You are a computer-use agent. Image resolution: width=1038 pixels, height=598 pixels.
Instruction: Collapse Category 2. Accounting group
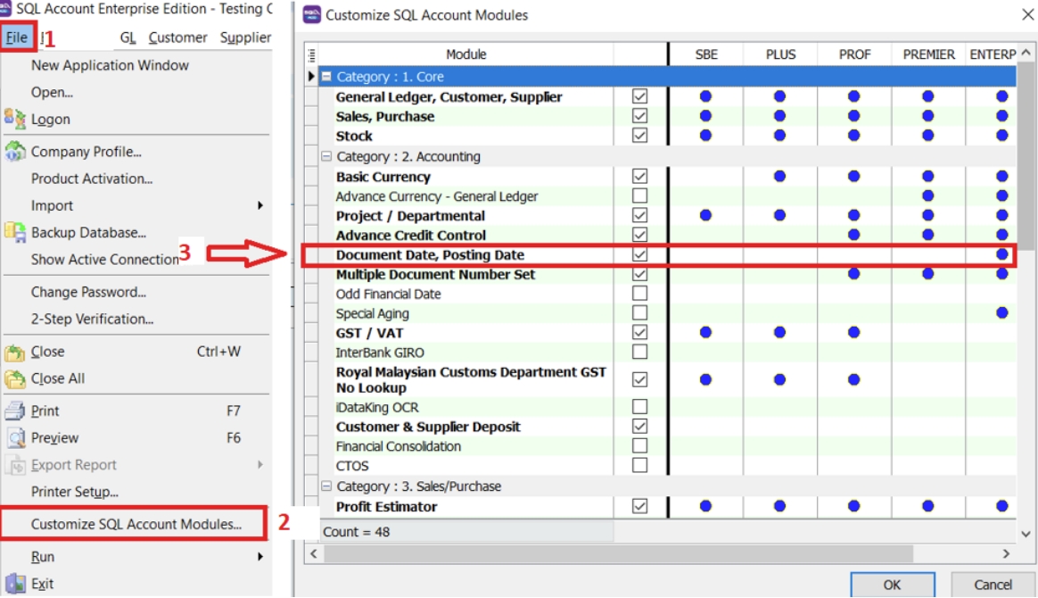(327, 156)
